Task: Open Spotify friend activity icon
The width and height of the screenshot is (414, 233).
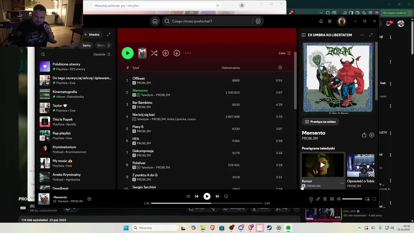Action: click(x=330, y=21)
